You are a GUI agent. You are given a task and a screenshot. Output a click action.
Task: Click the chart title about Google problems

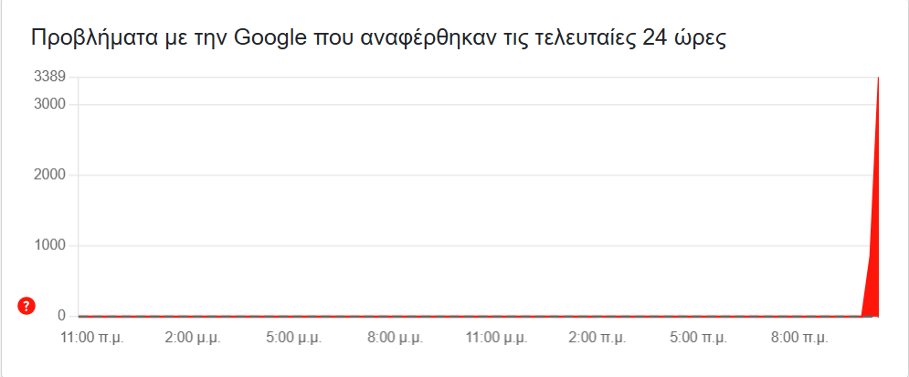pos(378,39)
